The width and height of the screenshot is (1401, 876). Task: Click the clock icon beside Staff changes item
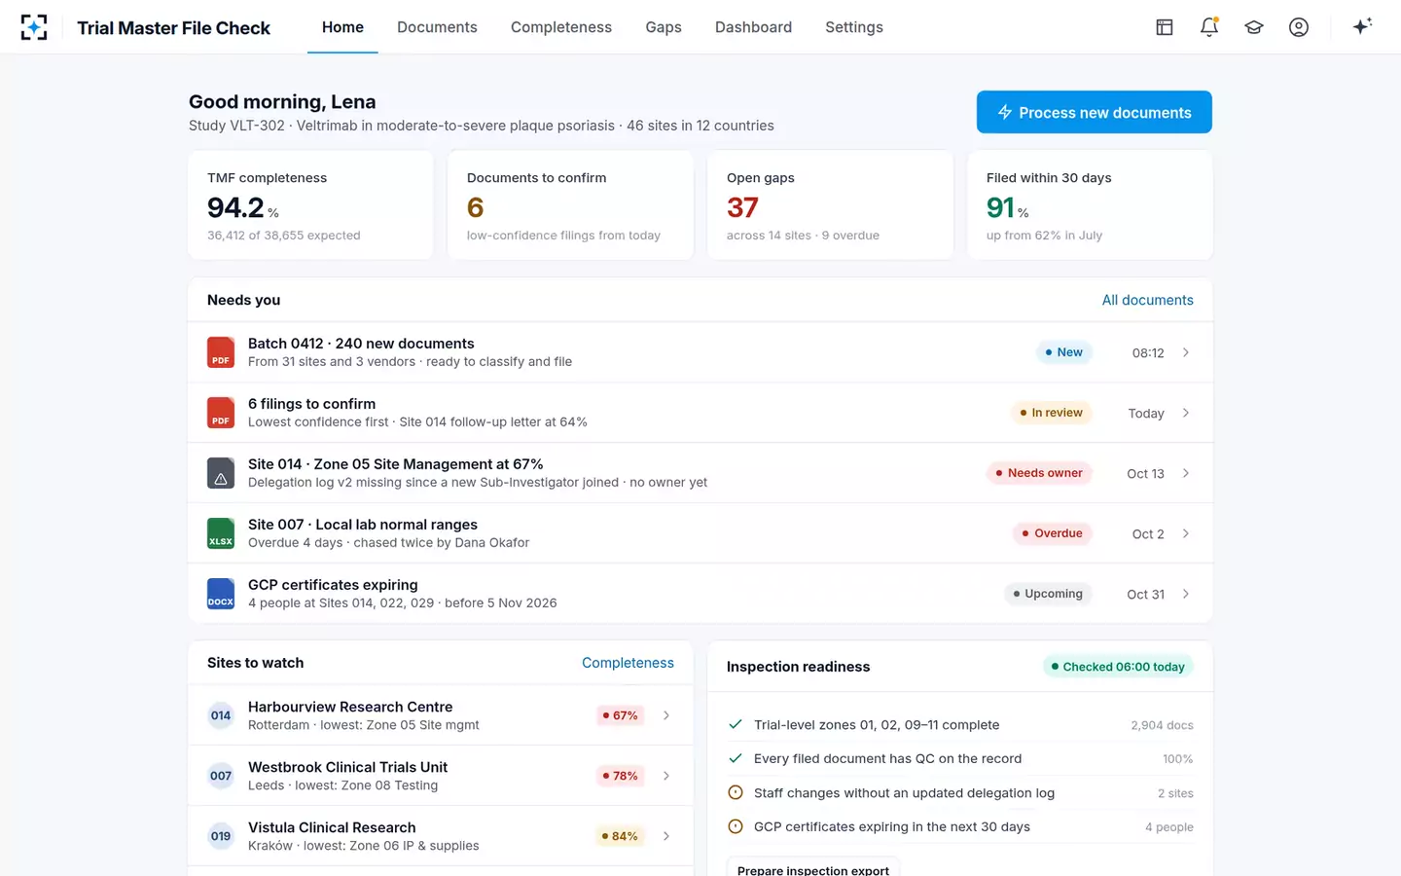[736, 792]
